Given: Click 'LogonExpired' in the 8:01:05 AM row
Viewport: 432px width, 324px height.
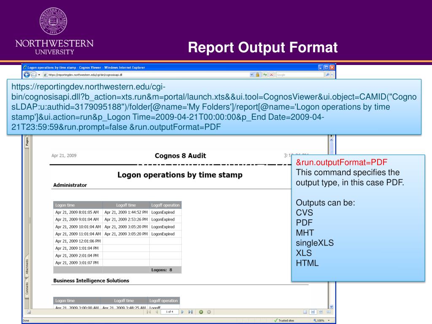Looking at the screenshot, I should click(x=163, y=212).
